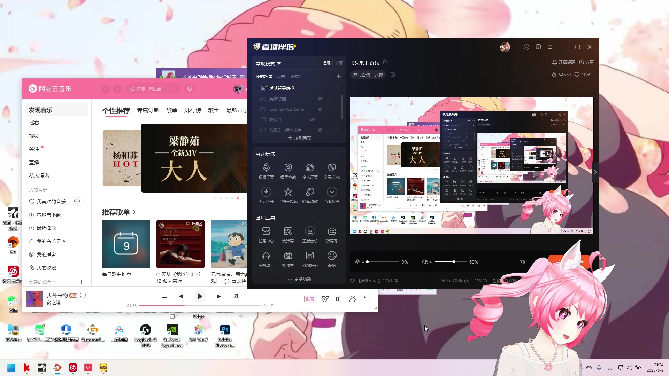Click 添加素材 button
Viewport: 669px width, 376px height.
tap(299, 138)
